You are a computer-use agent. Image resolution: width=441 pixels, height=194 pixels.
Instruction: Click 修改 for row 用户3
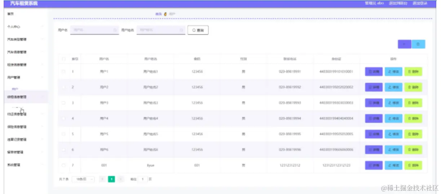pos(393,103)
